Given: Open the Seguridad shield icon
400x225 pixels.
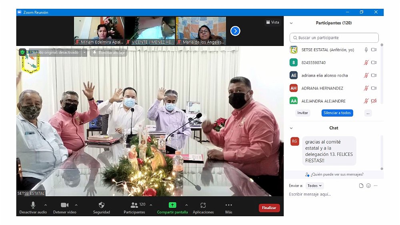Looking at the screenshot, I should pyautogui.click(x=101, y=205).
